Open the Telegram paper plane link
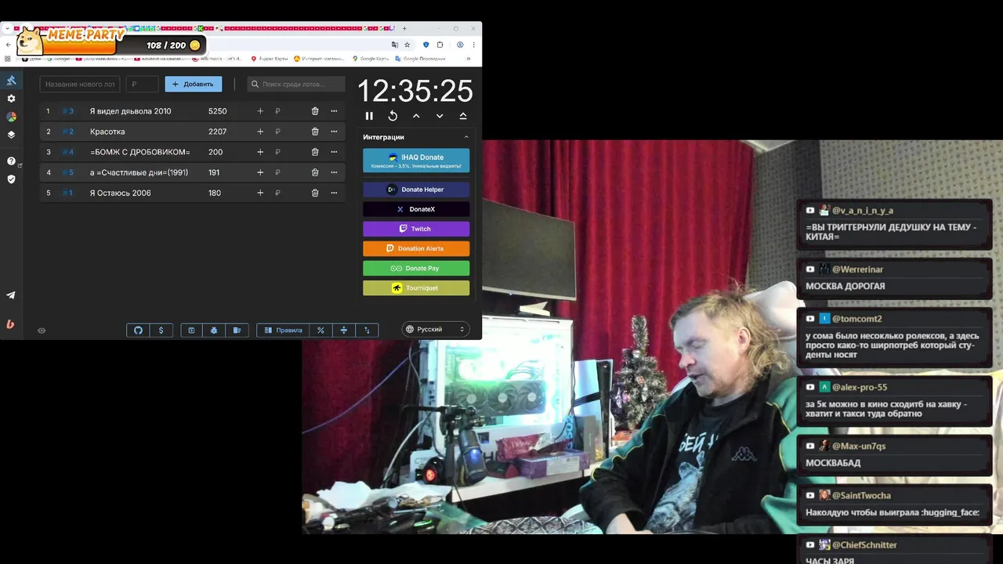 pos(11,295)
